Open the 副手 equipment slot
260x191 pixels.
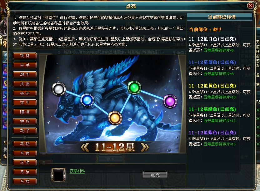(25, 75)
